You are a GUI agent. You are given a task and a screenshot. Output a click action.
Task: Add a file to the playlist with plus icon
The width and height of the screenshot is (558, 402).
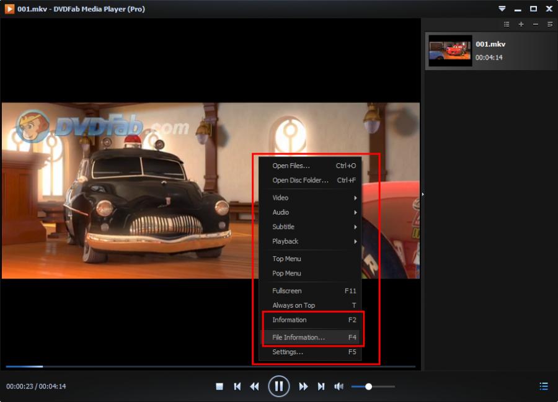[521, 24]
